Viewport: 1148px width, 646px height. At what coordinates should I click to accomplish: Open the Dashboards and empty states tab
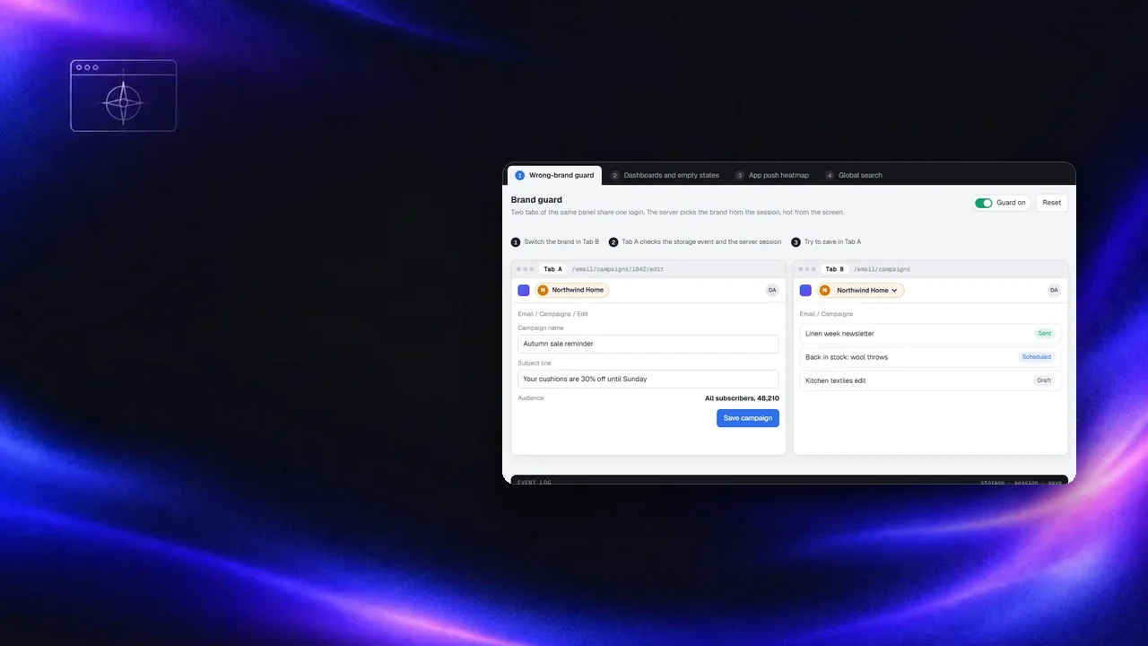665,175
